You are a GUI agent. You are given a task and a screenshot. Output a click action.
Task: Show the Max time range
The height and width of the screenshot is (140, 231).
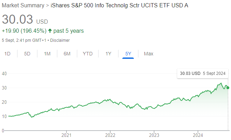click(149, 54)
